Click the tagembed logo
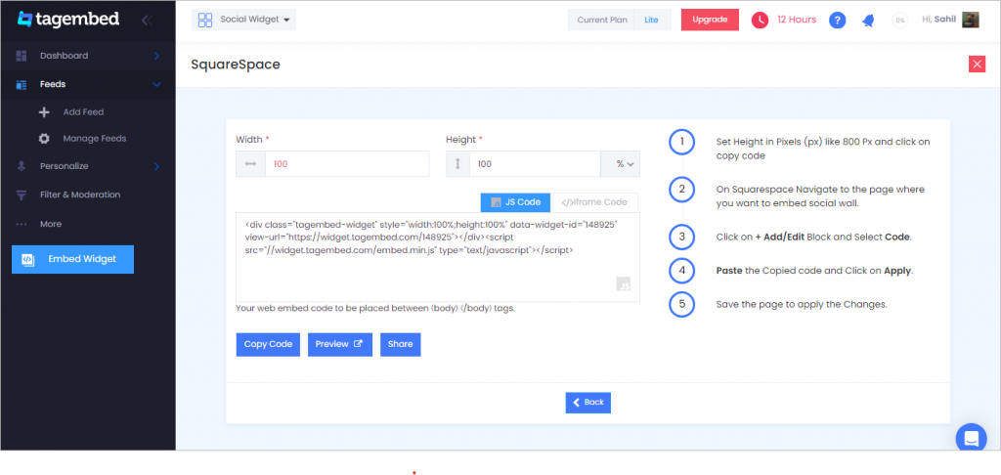This screenshot has height=475, width=1001. click(x=68, y=20)
